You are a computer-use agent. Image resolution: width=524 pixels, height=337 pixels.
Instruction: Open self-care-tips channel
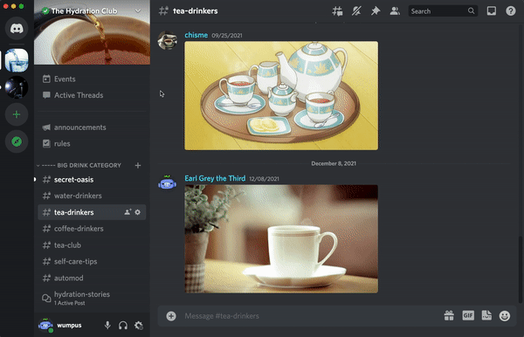92,262
